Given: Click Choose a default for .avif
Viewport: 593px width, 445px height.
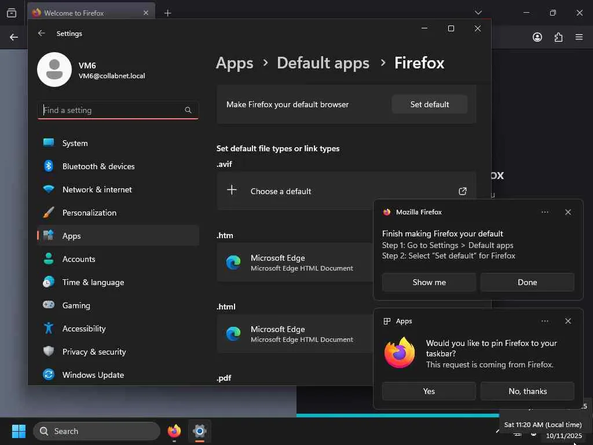Looking at the screenshot, I should pos(346,191).
